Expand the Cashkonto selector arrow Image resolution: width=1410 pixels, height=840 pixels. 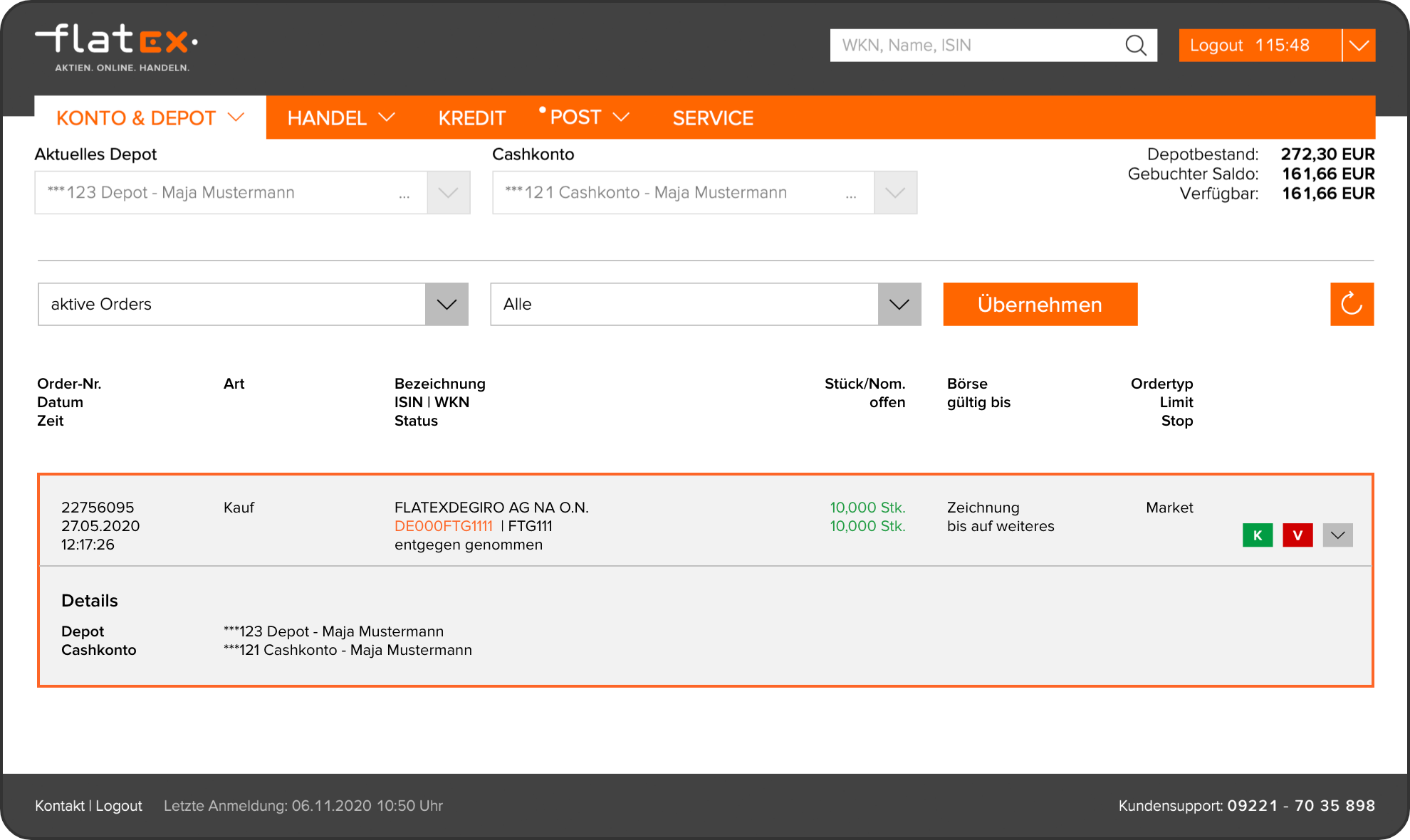[x=895, y=192]
